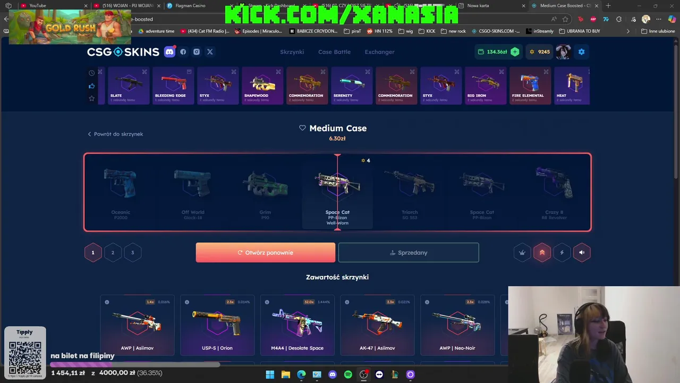This screenshot has height=383, width=680.
Task: Open the Instagram icon in the site header
Action: click(197, 52)
